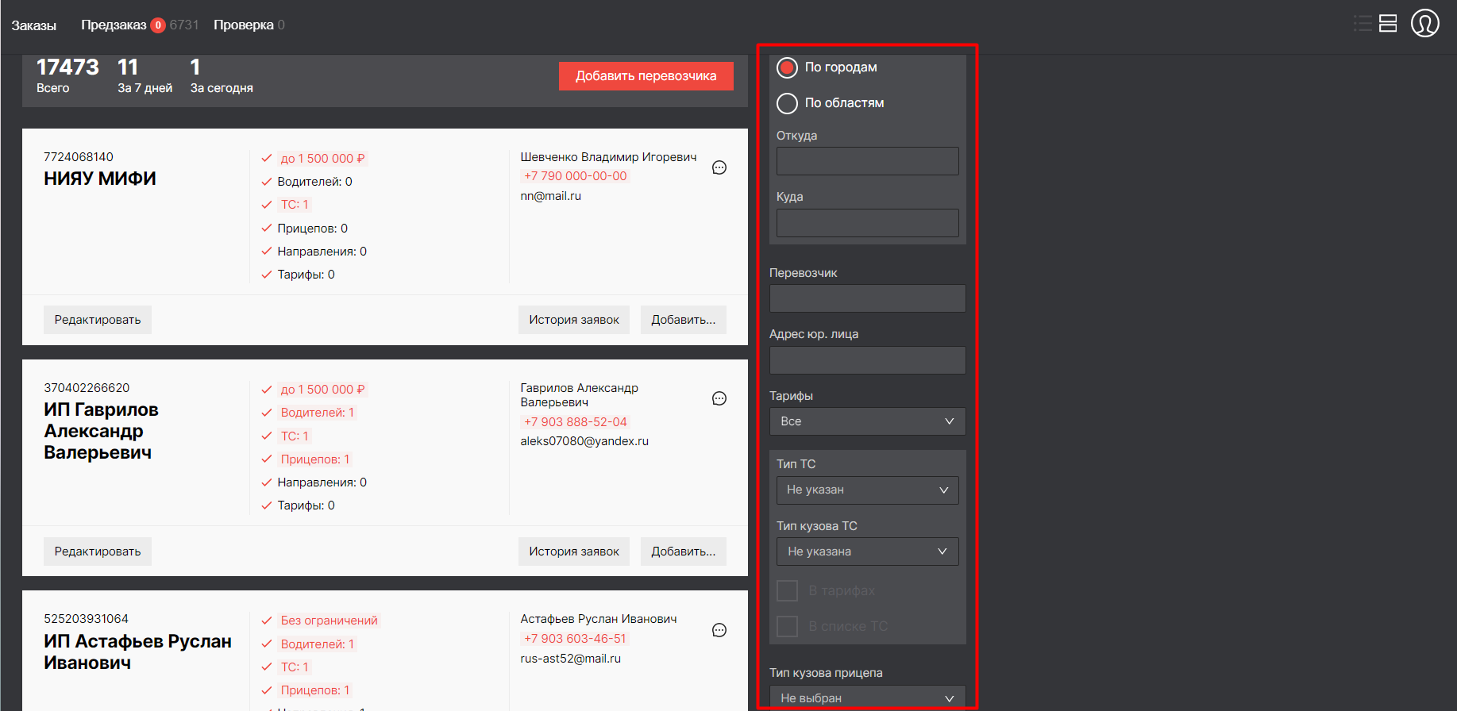Switch to card view layout icon
Viewport: 1457px width, 711px height.
click(1388, 23)
